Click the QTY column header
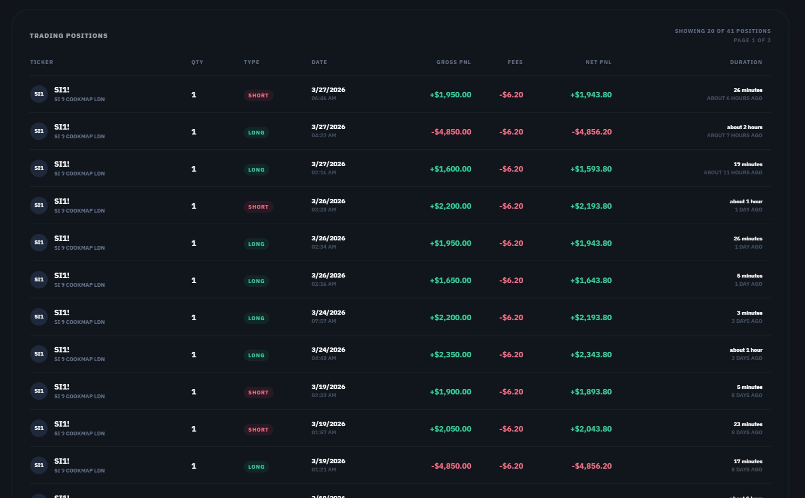This screenshot has width=805, height=498. pyautogui.click(x=197, y=62)
